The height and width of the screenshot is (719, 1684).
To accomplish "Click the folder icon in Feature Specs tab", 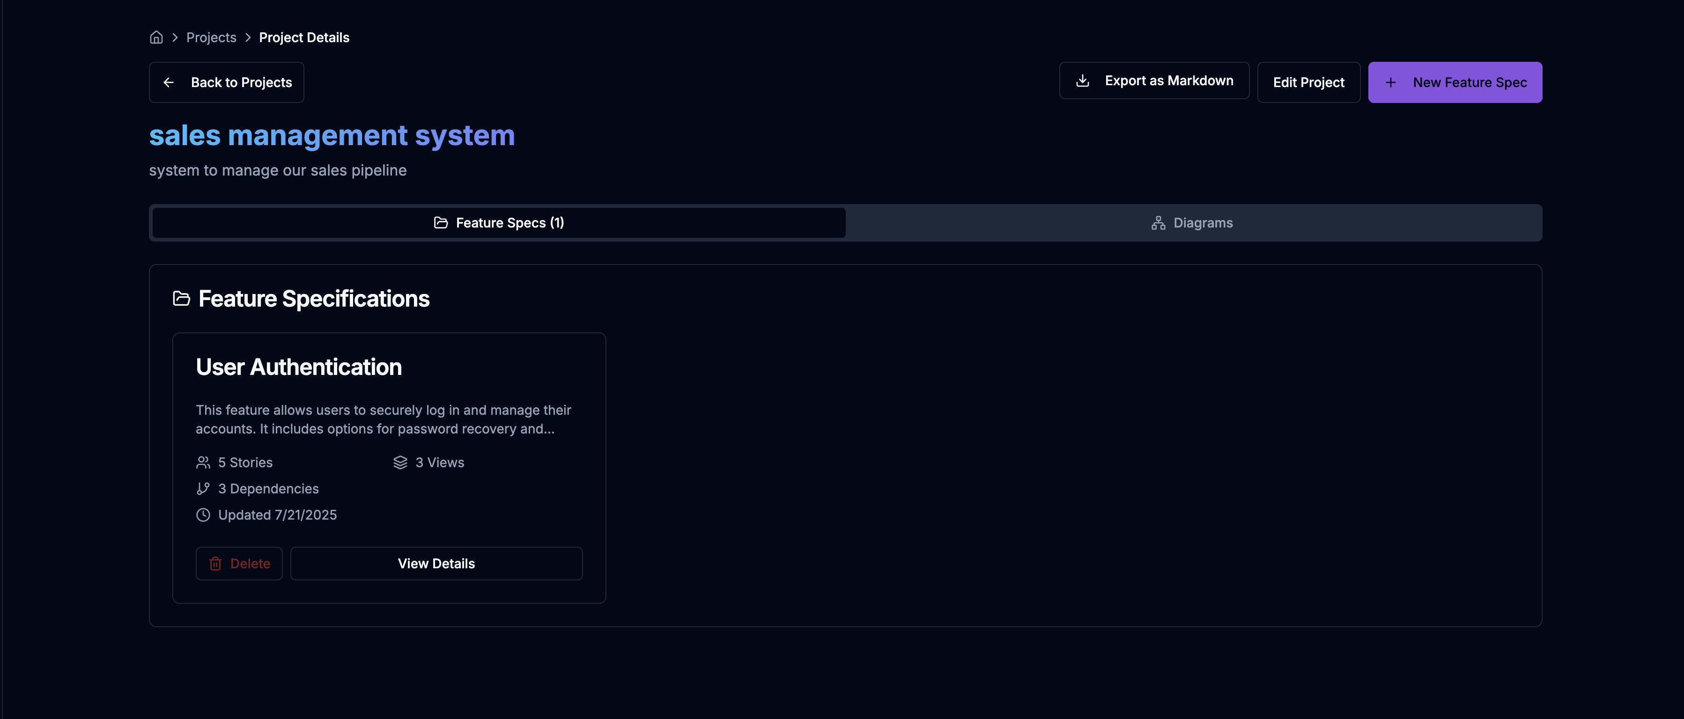I will (x=441, y=223).
